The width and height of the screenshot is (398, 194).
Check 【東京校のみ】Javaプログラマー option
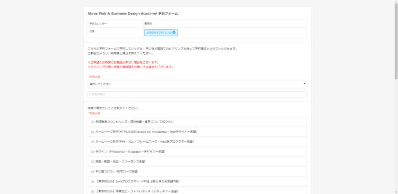click(x=93, y=182)
